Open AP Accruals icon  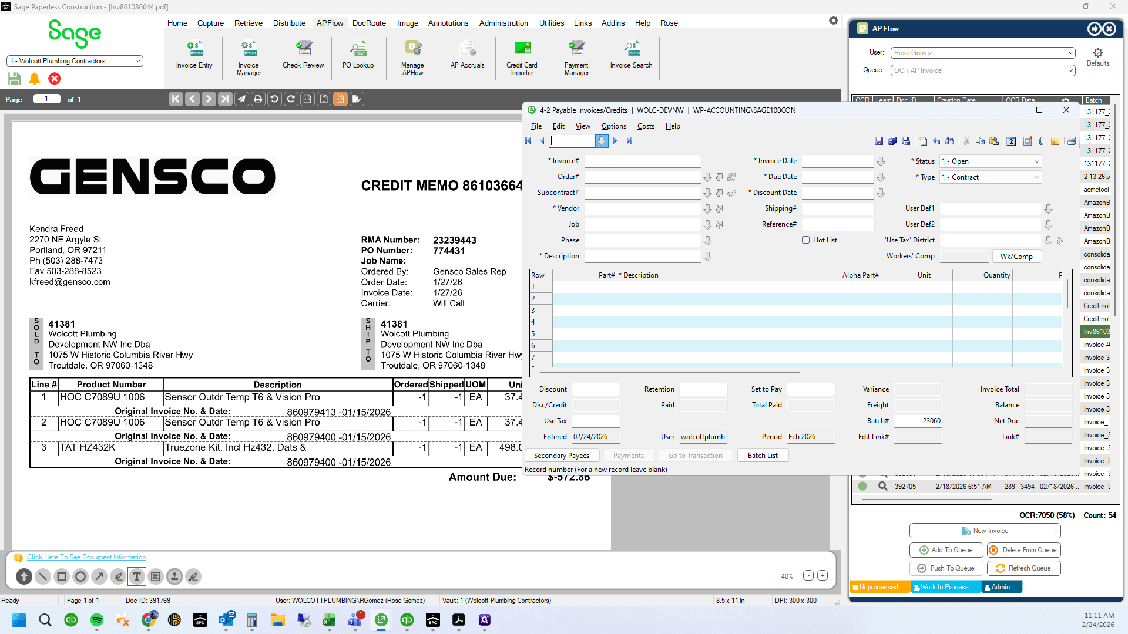coord(467,55)
